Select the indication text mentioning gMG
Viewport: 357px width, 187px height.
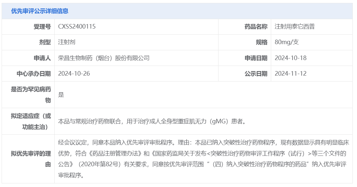pos(152,121)
